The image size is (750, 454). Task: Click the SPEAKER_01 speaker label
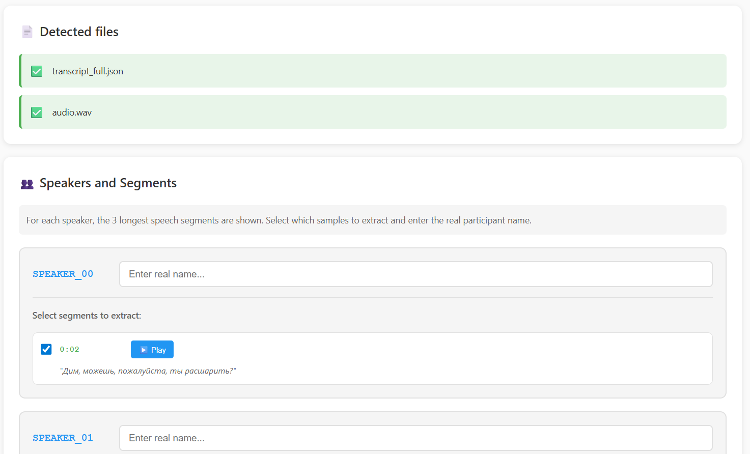63,438
